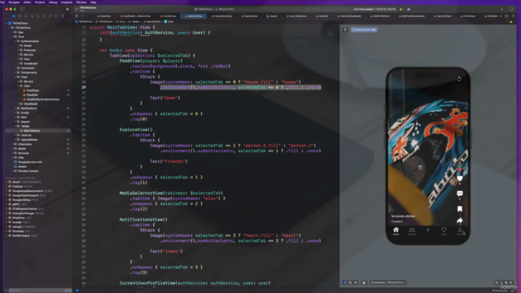Image resolution: width=521 pixels, height=293 pixels.
Task: Switch to the ProfileView editor tab
Action: tap(468, 16)
